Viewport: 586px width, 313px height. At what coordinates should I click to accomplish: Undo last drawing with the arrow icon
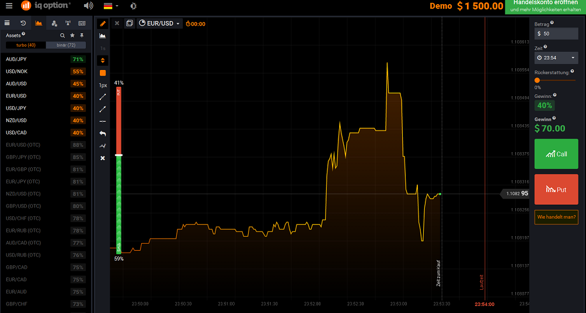103,133
